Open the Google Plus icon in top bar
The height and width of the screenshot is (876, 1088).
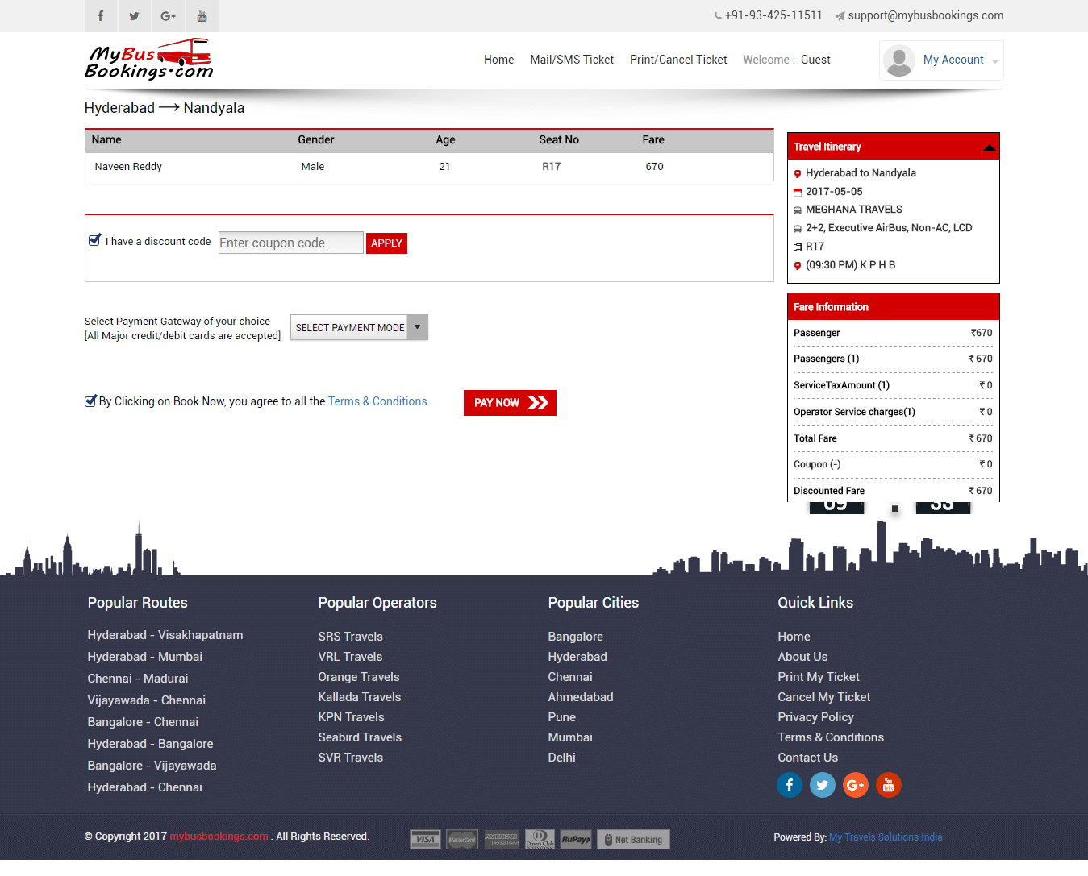(x=169, y=16)
